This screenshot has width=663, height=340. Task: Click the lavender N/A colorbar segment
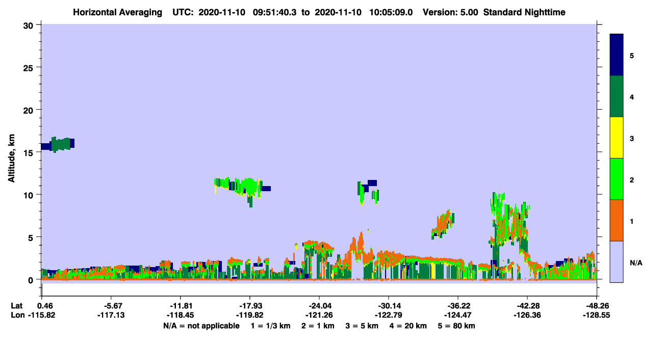617,261
